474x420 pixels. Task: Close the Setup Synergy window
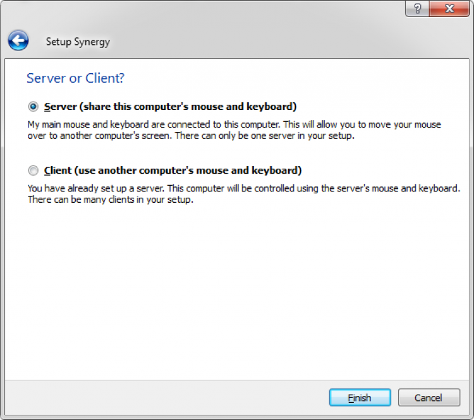(x=450, y=9)
